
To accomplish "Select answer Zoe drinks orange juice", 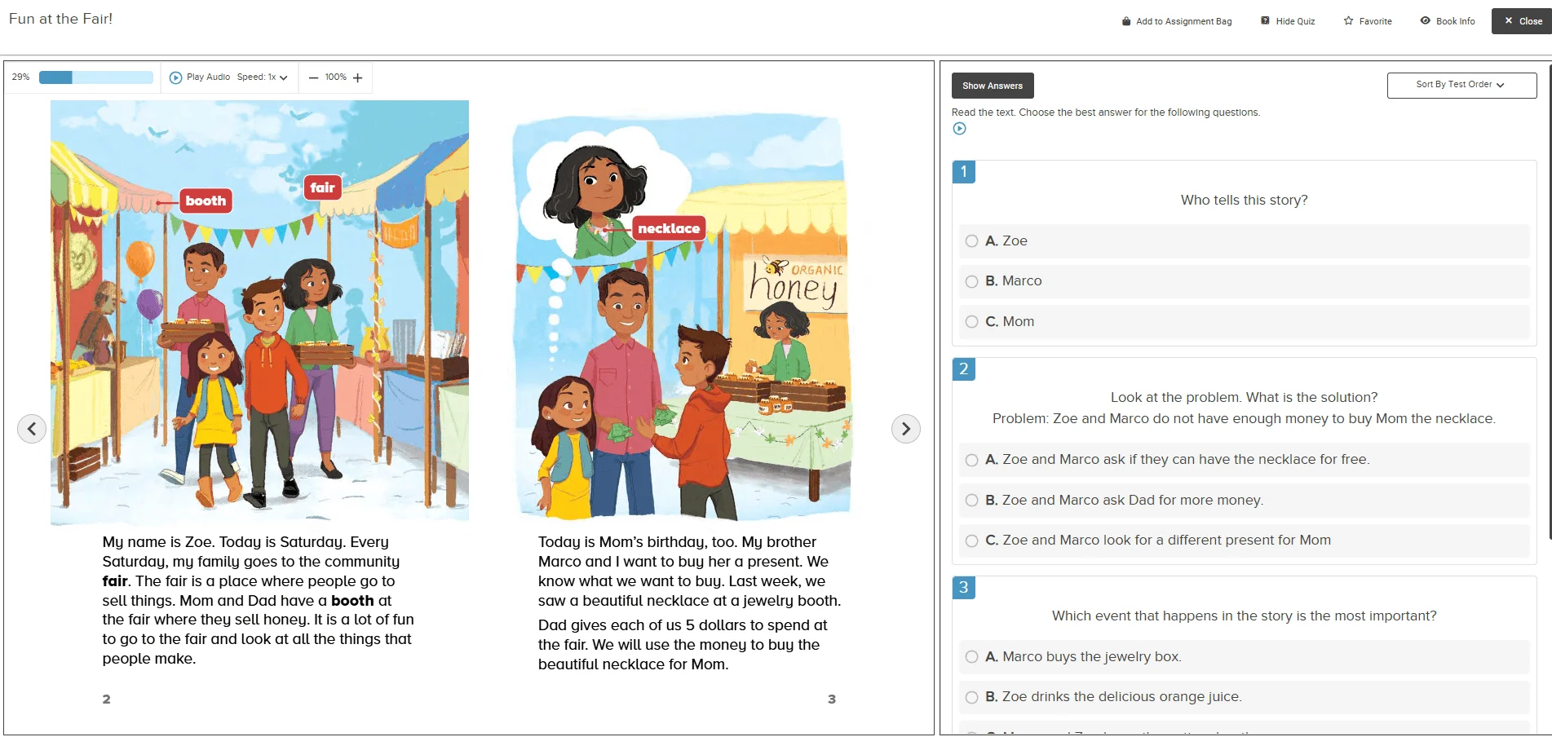I will 1244,697.
